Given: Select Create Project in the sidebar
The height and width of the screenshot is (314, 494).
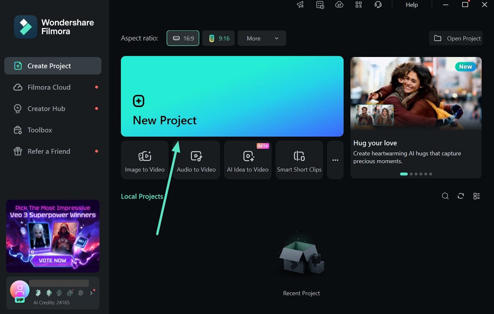Looking at the screenshot, I should pyautogui.click(x=53, y=66).
